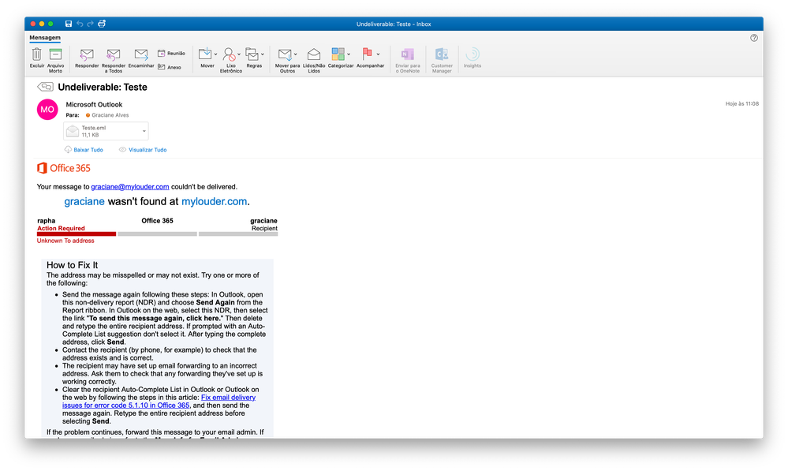This screenshot has width=788, height=471.
Task: Toggle read status with Lidos/Não Lidos
Action: 314,60
